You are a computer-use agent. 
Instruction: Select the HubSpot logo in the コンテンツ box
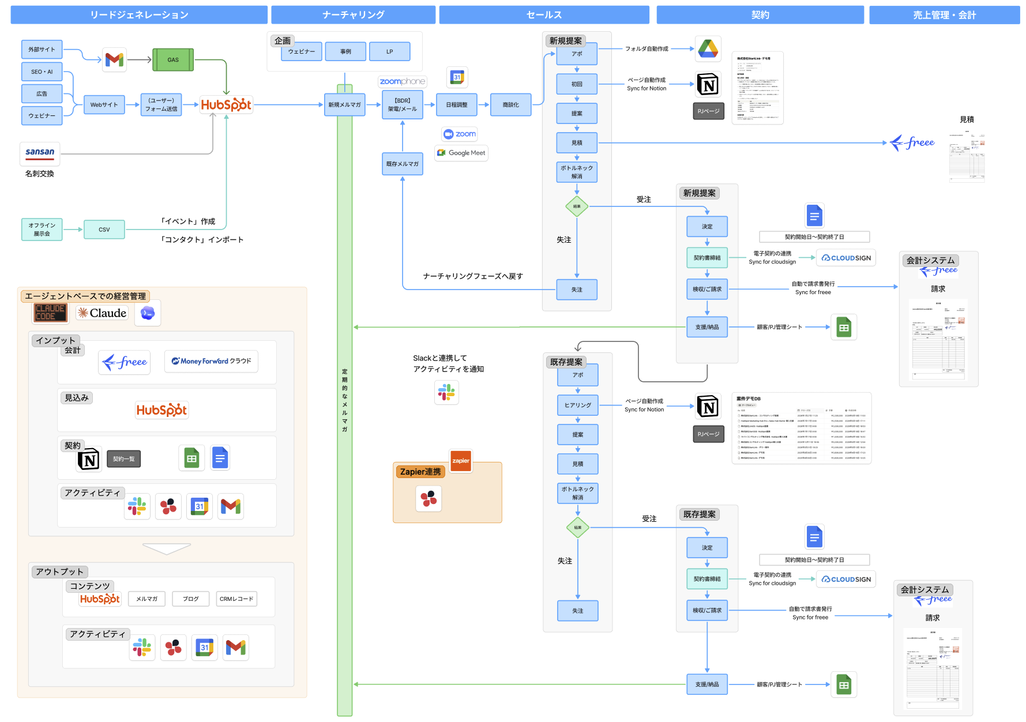(x=100, y=599)
